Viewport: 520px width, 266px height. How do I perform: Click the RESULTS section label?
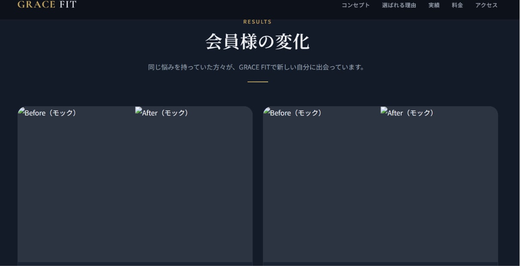click(257, 22)
